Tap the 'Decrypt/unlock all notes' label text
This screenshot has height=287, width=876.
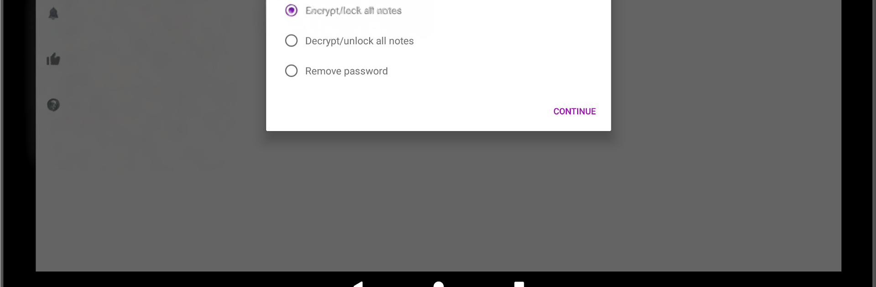click(360, 41)
